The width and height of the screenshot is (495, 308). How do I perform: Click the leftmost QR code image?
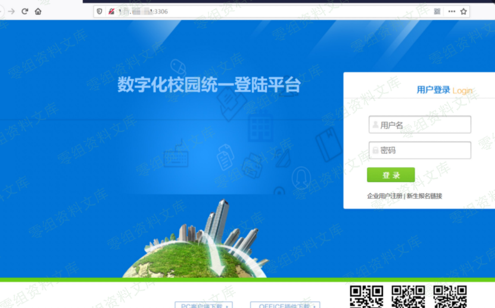tap(366, 297)
